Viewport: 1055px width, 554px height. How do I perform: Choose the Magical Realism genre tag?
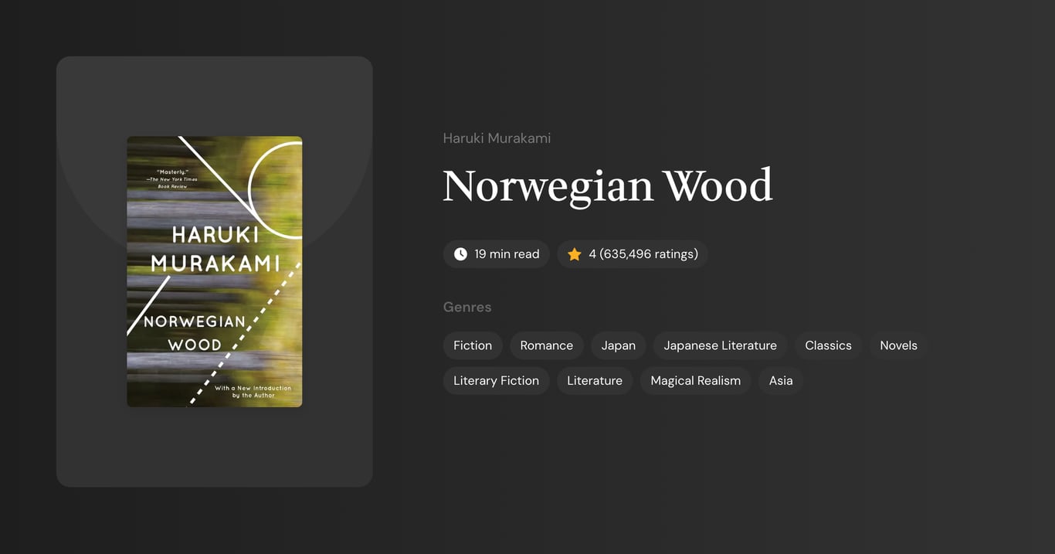(696, 380)
